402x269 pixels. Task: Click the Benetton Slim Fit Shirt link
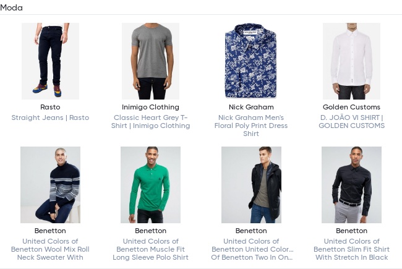click(351, 249)
